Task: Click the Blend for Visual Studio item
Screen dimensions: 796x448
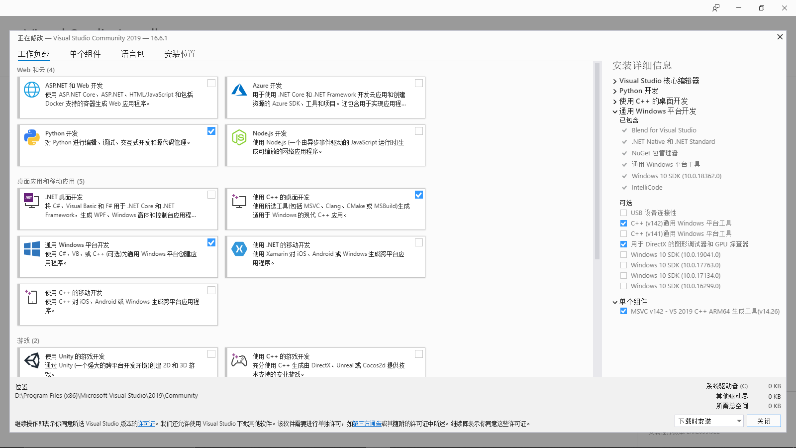Action: click(664, 130)
